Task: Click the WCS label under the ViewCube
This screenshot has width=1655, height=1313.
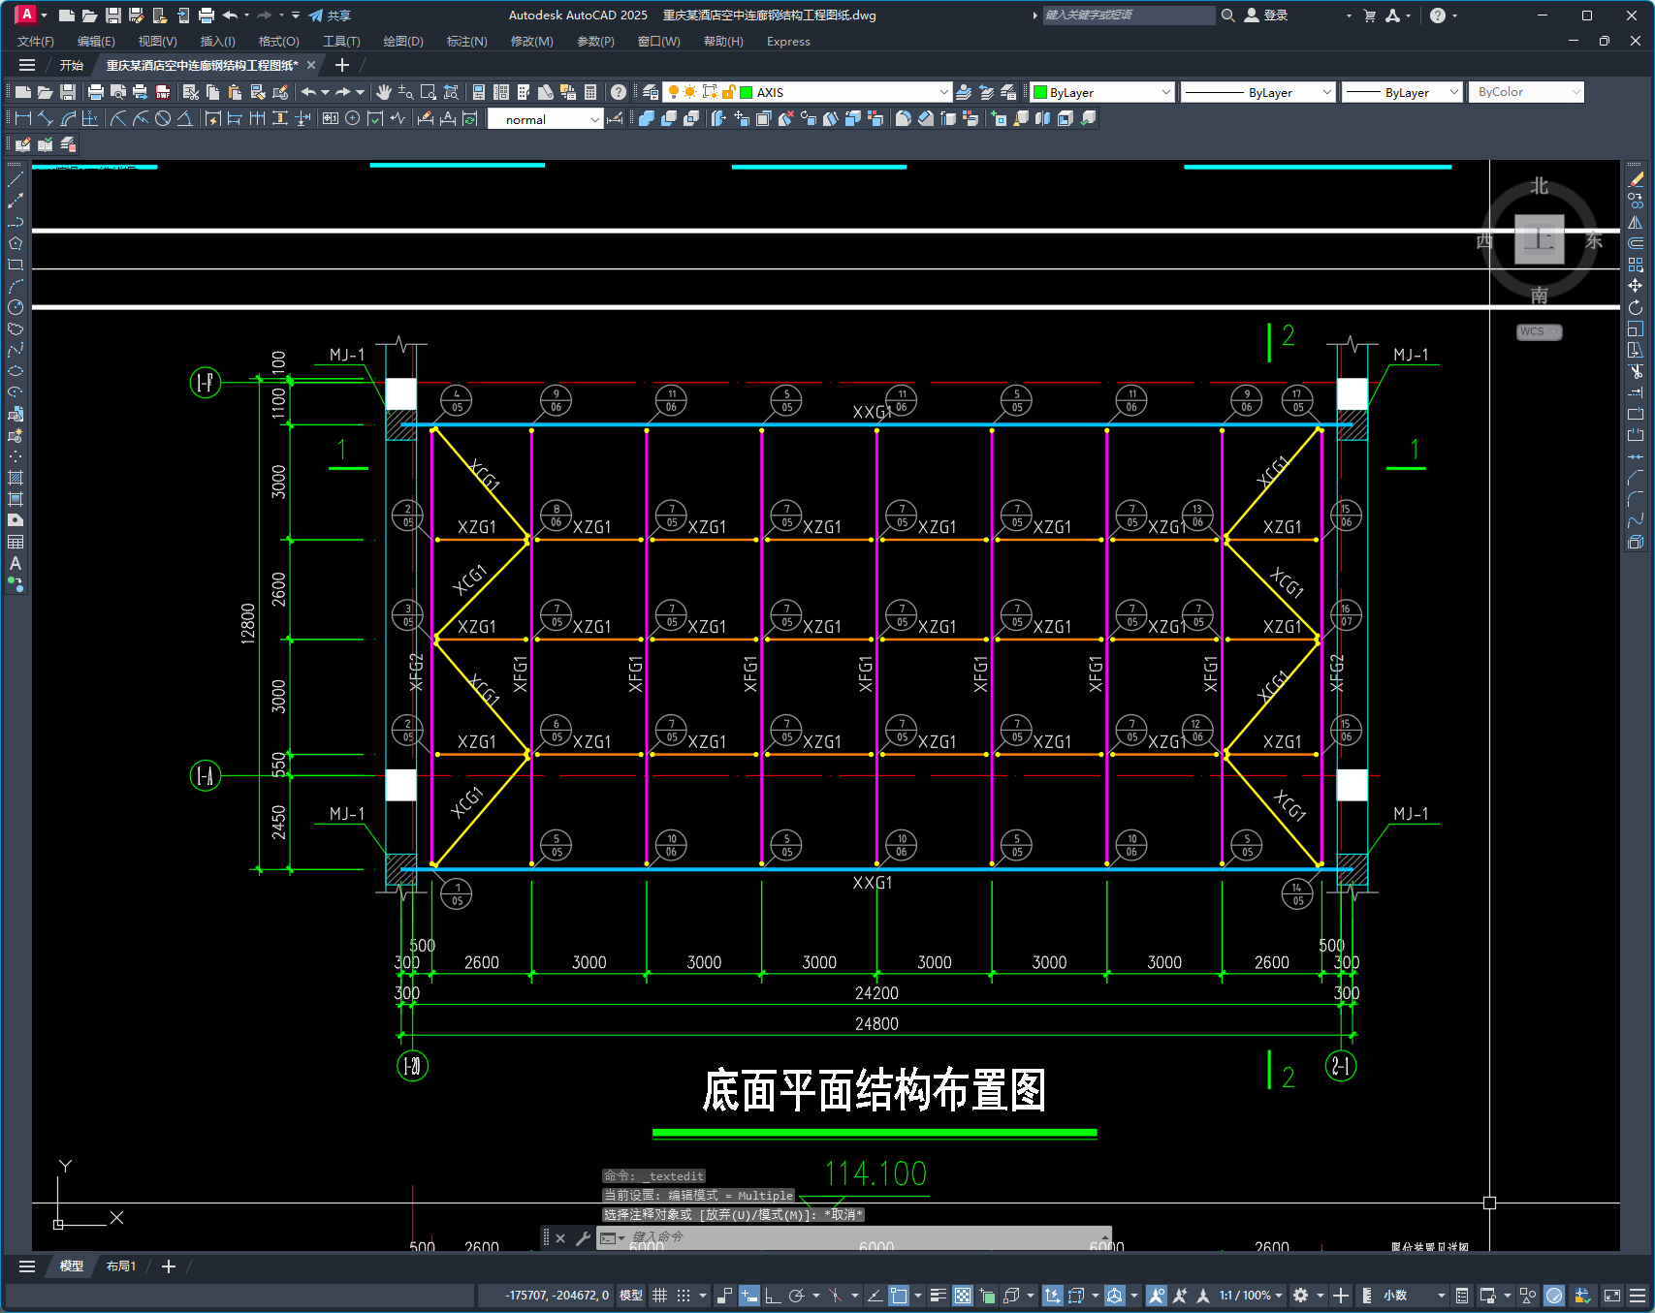Action: (x=1539, y=331)
